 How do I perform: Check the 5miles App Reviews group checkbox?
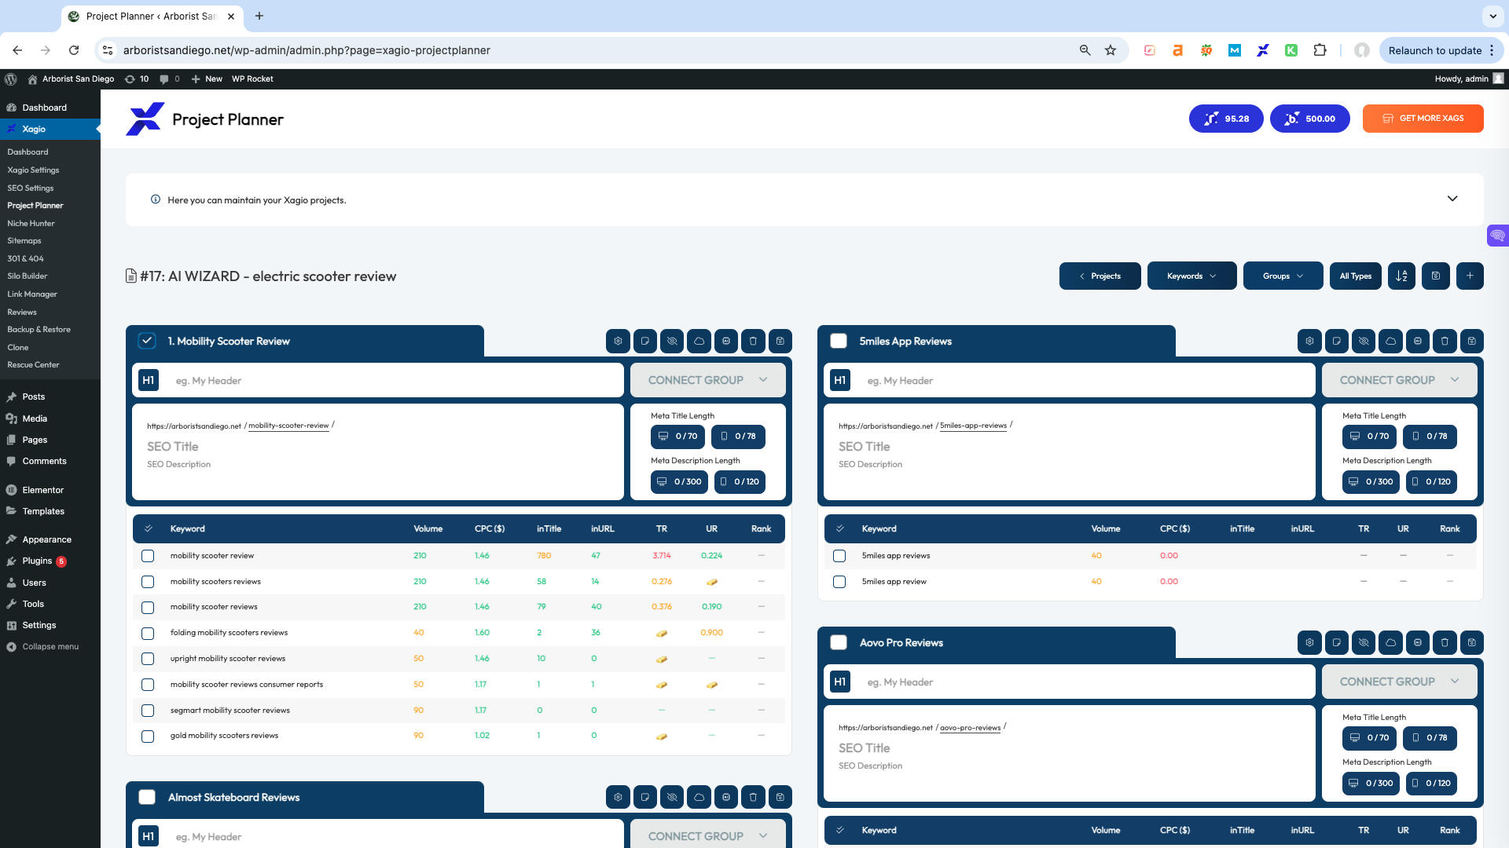coord(839,342)
